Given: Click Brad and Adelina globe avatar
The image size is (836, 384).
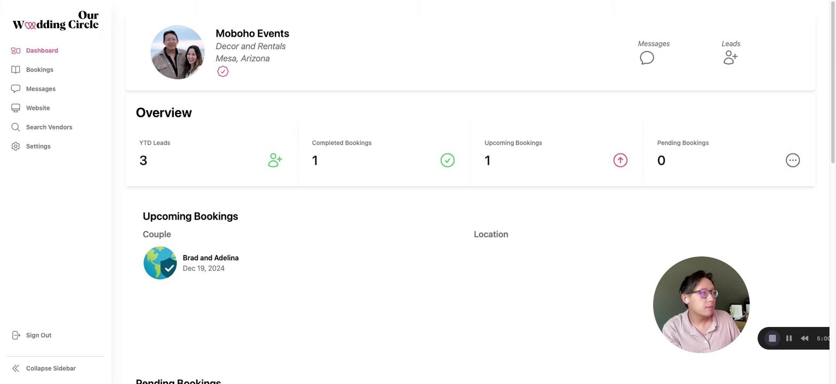Looking at the screenshot, I should coord(160,263).
